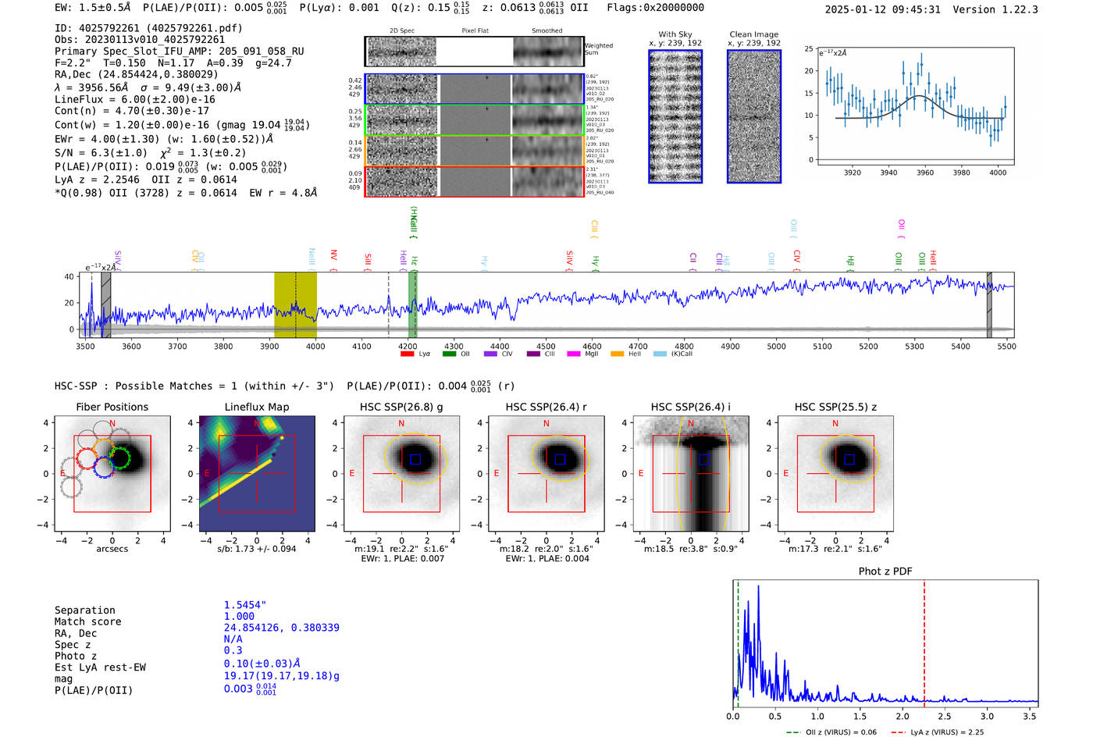Click the red NV line label above spectrum
The width and height of the screenshot is (1093, 744).
pos(333,257)
